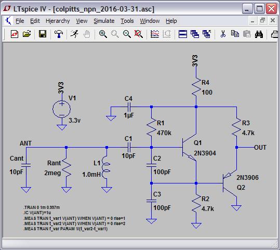Click the R4 resistor symbol
Viewport: 280px width, 250px height.
coord(196,87)
